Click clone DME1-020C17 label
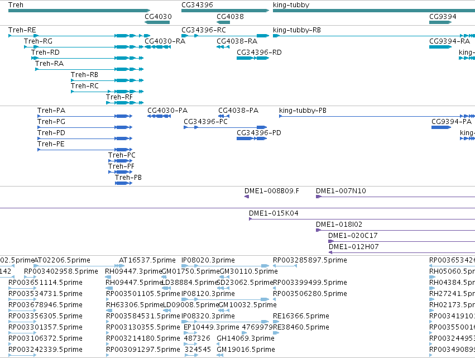Viewport: 475px width, 358px height. 353,236
